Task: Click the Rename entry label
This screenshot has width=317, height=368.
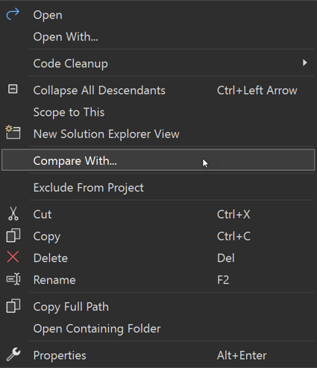Action: (54, 280)
